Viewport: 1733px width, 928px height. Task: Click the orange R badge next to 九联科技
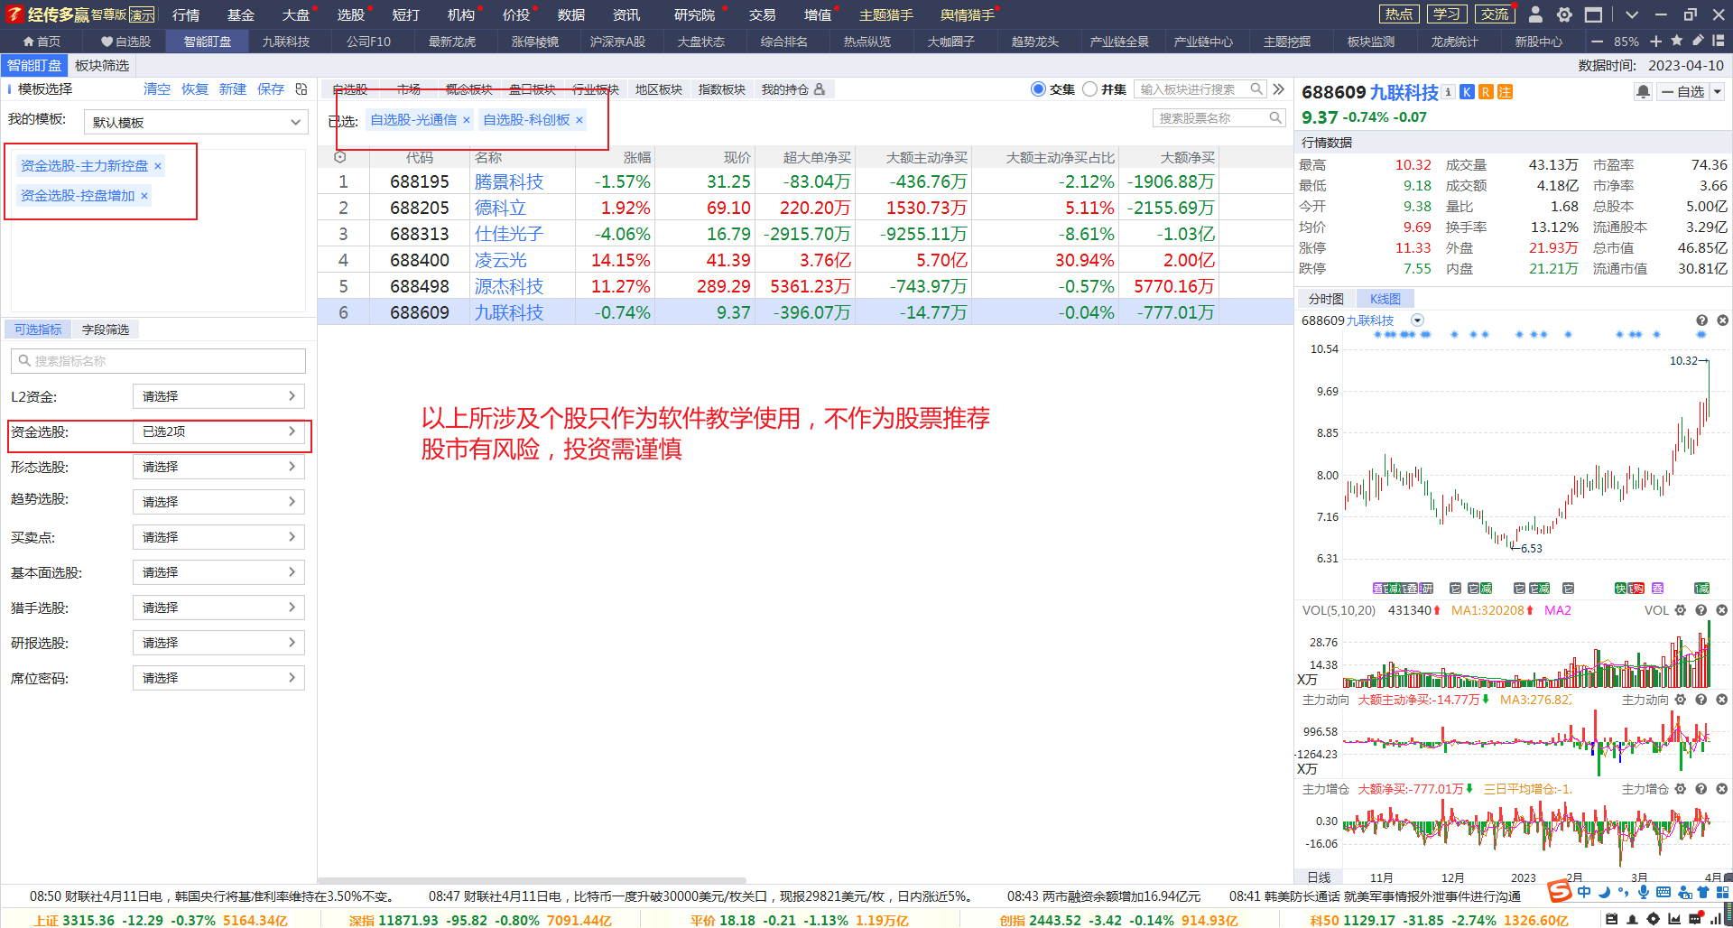pos(1486,92)
